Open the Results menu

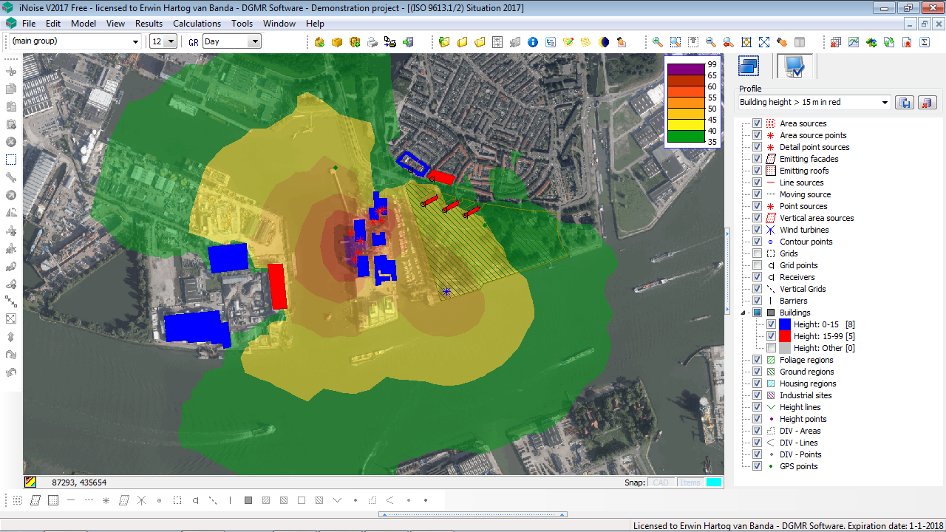pos(149,24)
